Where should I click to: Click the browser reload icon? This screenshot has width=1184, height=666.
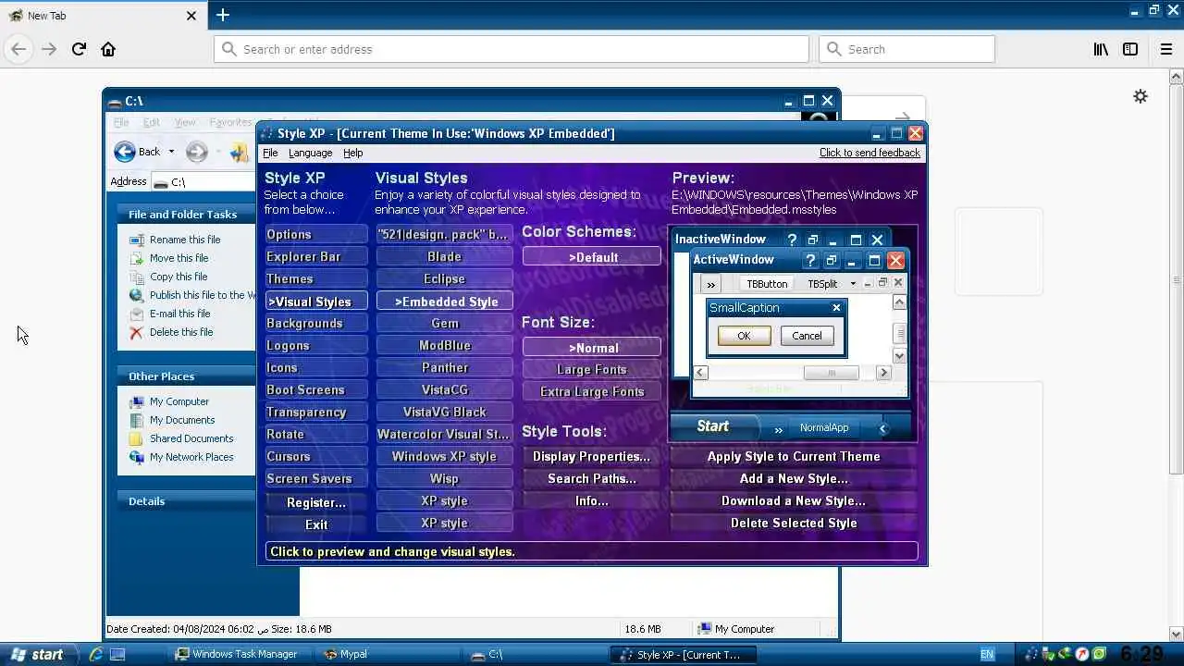pyautogui.click(x=79, y=49)
